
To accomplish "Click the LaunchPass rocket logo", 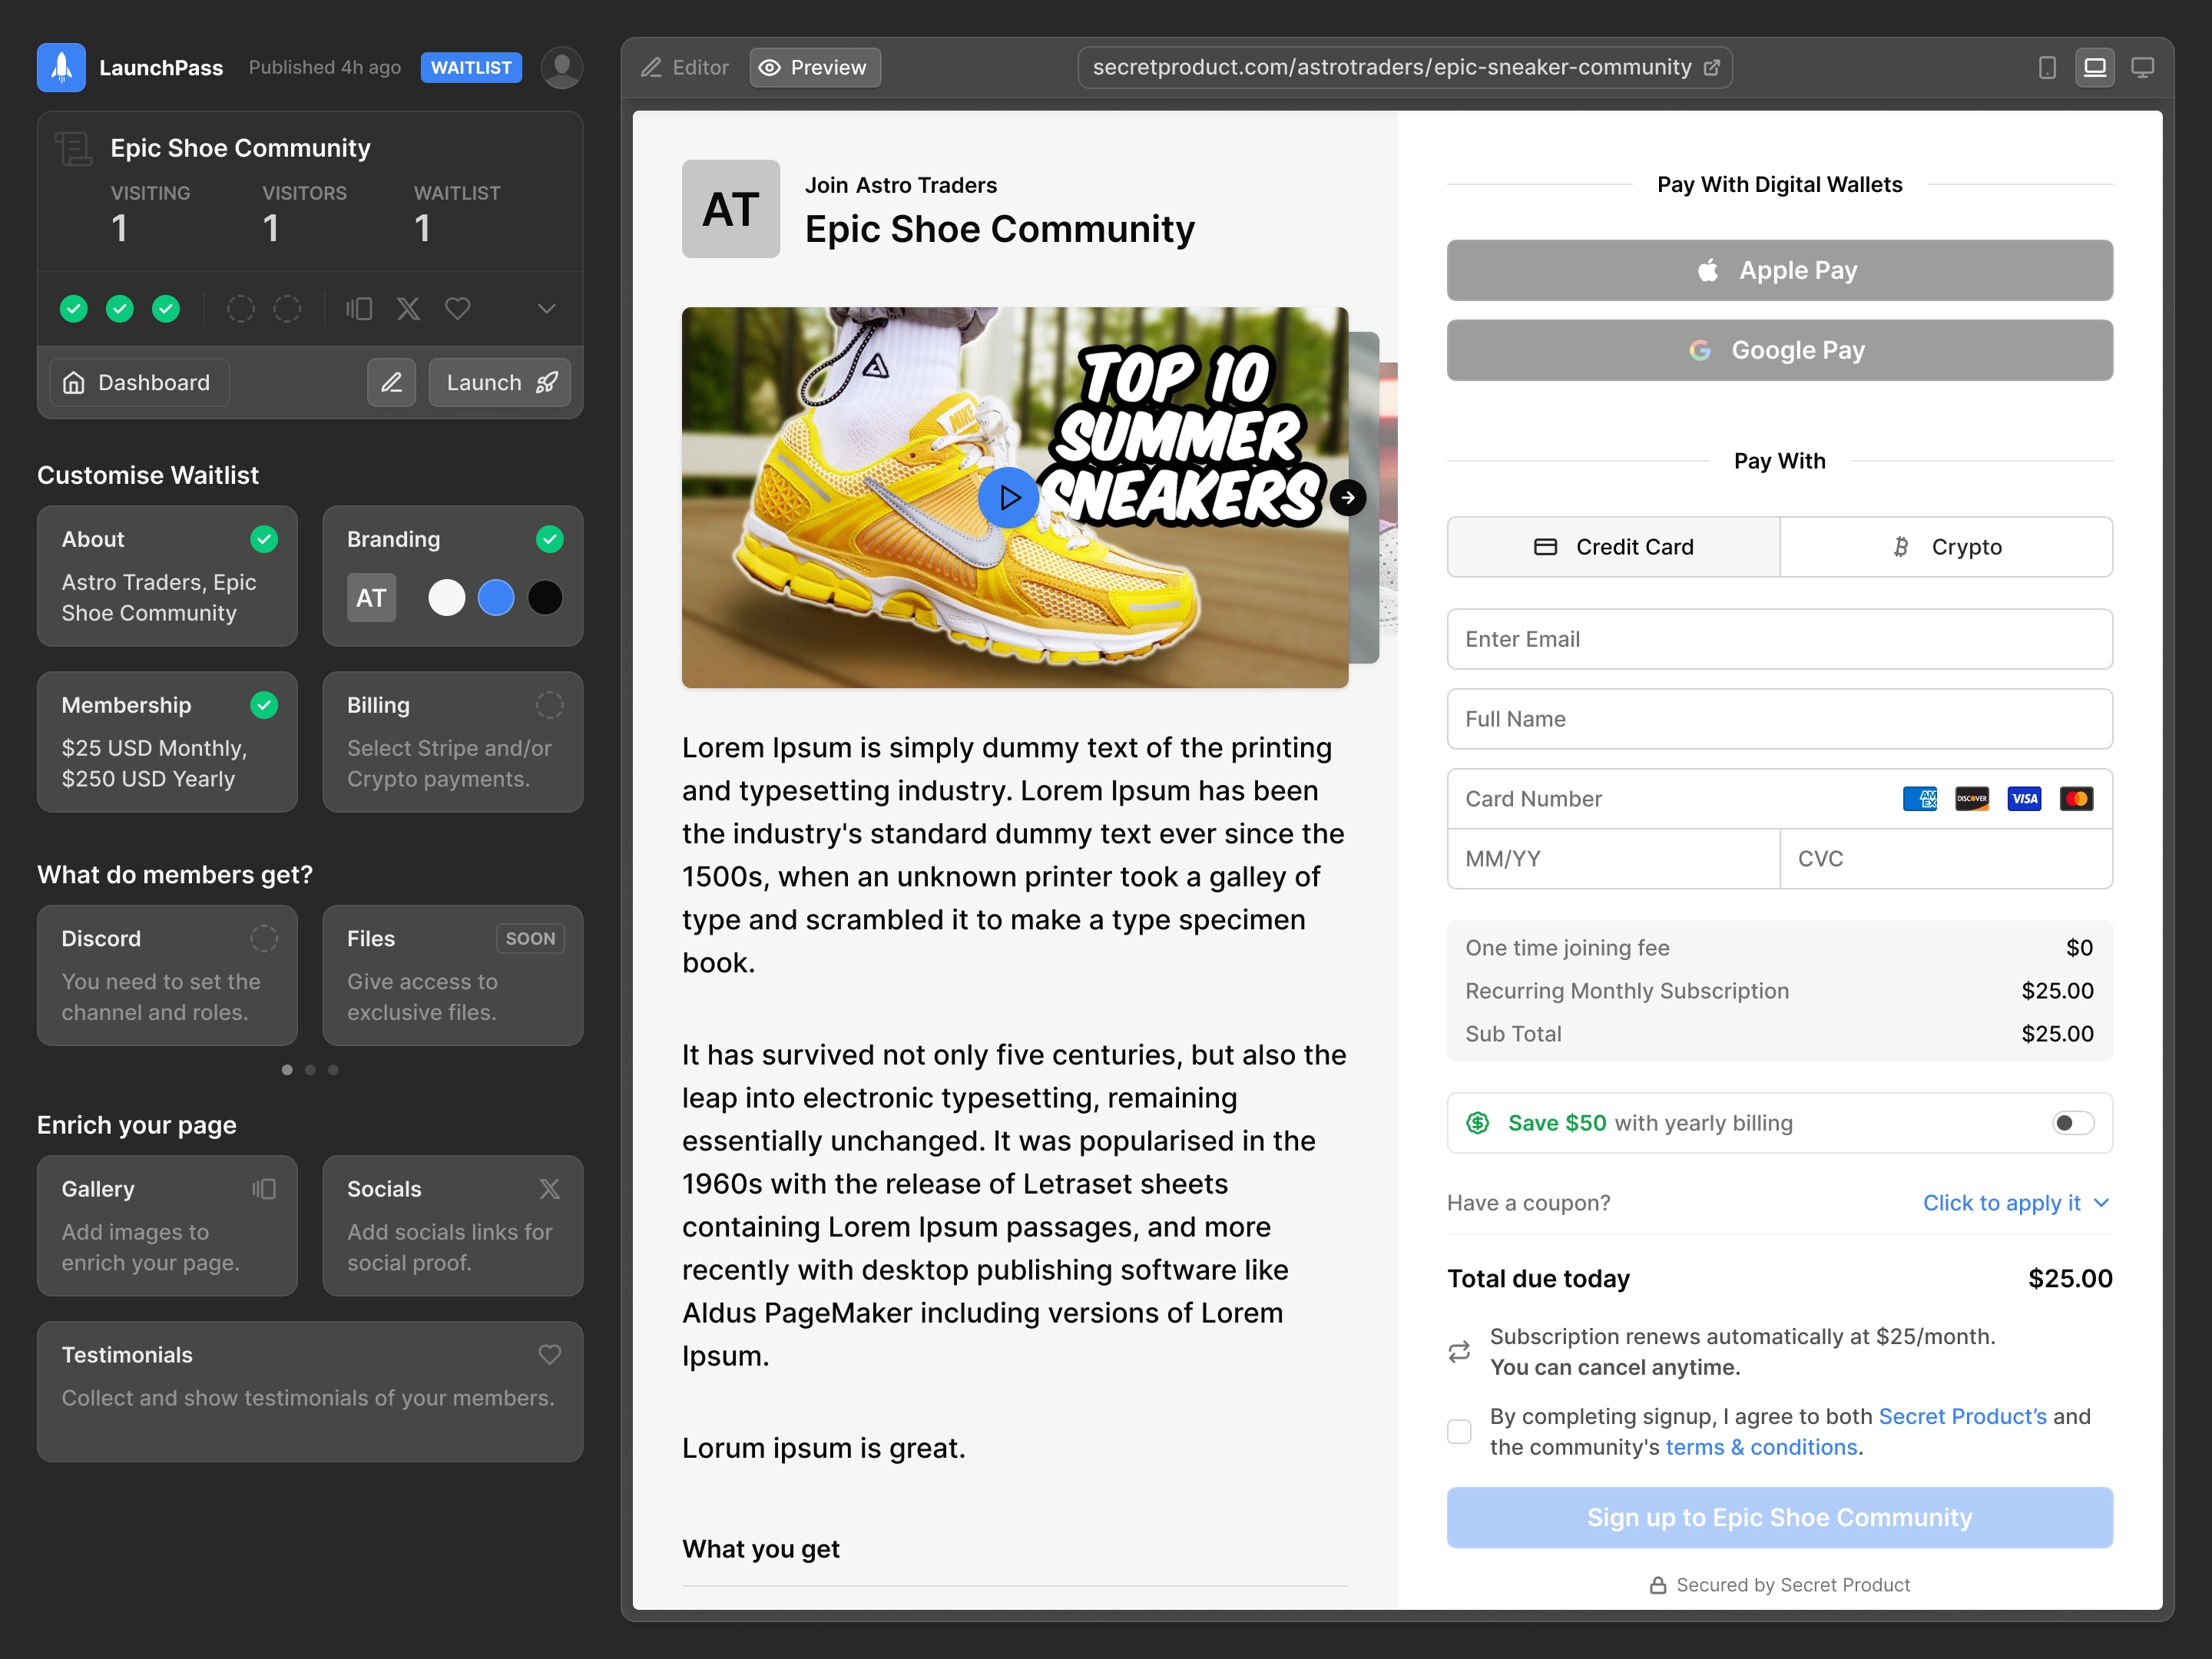I will tap(61, 68).
